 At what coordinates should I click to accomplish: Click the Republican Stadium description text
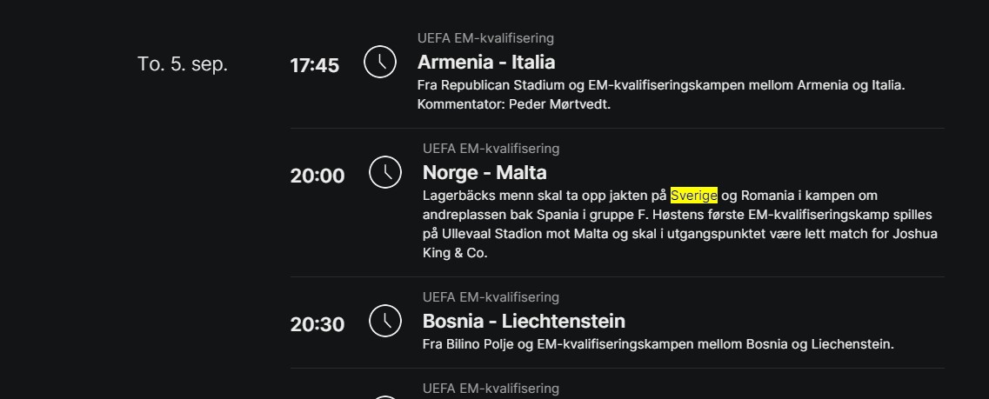click(x=661, y=85)
